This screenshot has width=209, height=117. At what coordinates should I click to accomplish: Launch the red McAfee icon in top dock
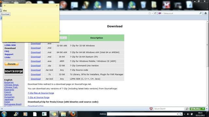pyautogui.click(x=166, y=5)
